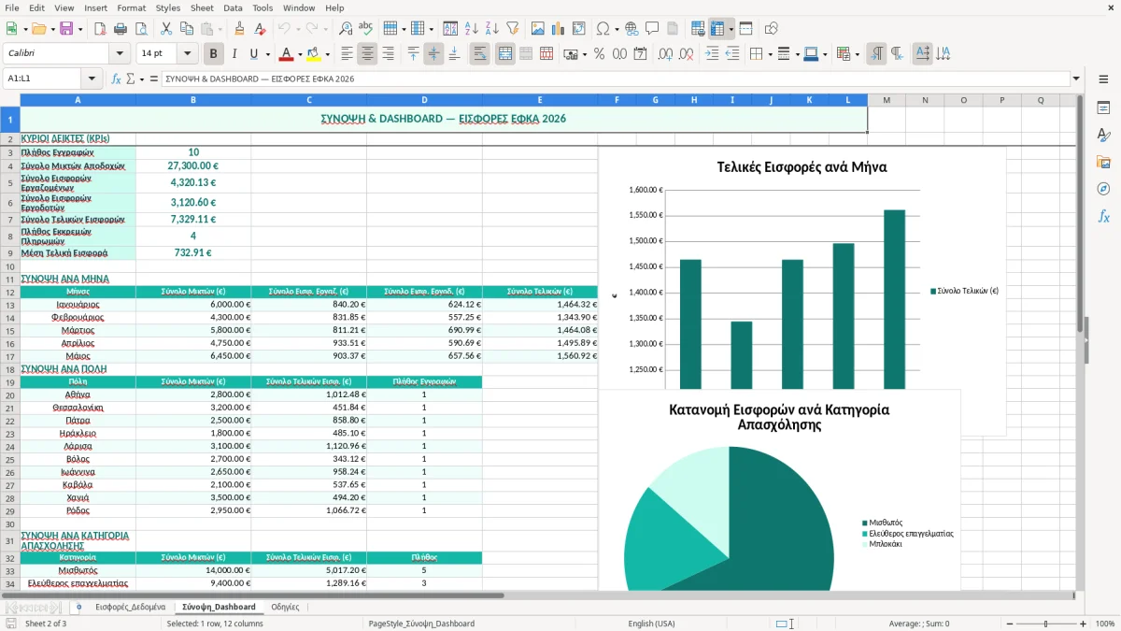Click the zoom slider handle
This screenshot has width=1121, height=631.
[x=1045, y=624]
